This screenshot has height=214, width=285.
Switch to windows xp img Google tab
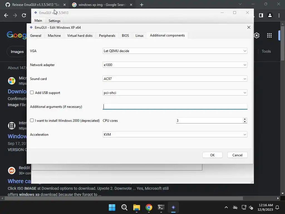(102, 5)
